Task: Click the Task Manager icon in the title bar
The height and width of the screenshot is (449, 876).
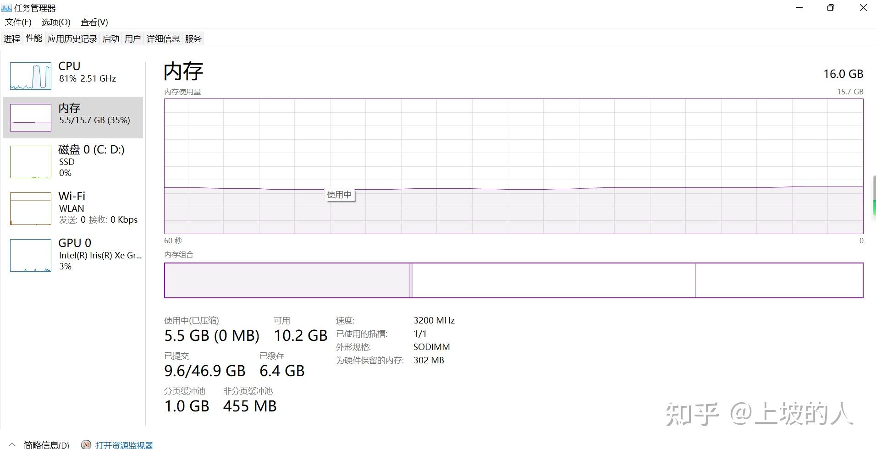Action: tap(6, 7)
